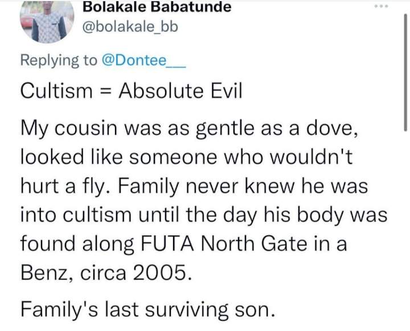
Task: Click the line 'looked like someone who wouldn't'
Action: click(x=187, y=157)
